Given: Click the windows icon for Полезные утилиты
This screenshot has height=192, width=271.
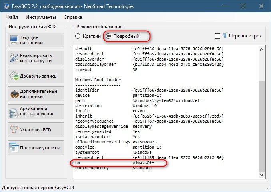Looking at the screenshot, I should click(x=14, y=147).
